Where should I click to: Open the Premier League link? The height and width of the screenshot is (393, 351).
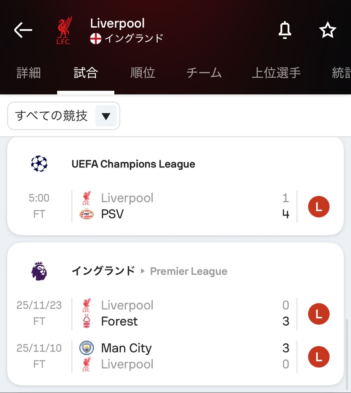tap(189, 272)
